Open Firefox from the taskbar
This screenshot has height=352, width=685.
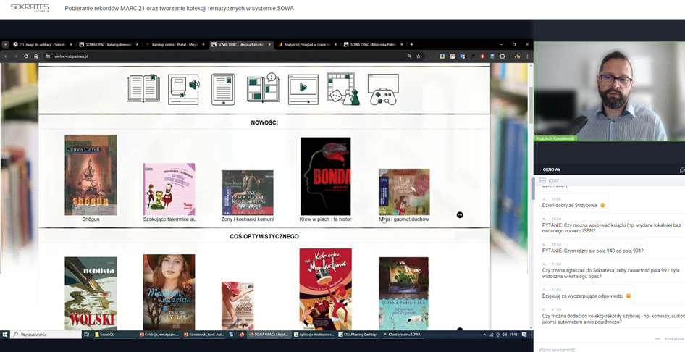[242, 335]
